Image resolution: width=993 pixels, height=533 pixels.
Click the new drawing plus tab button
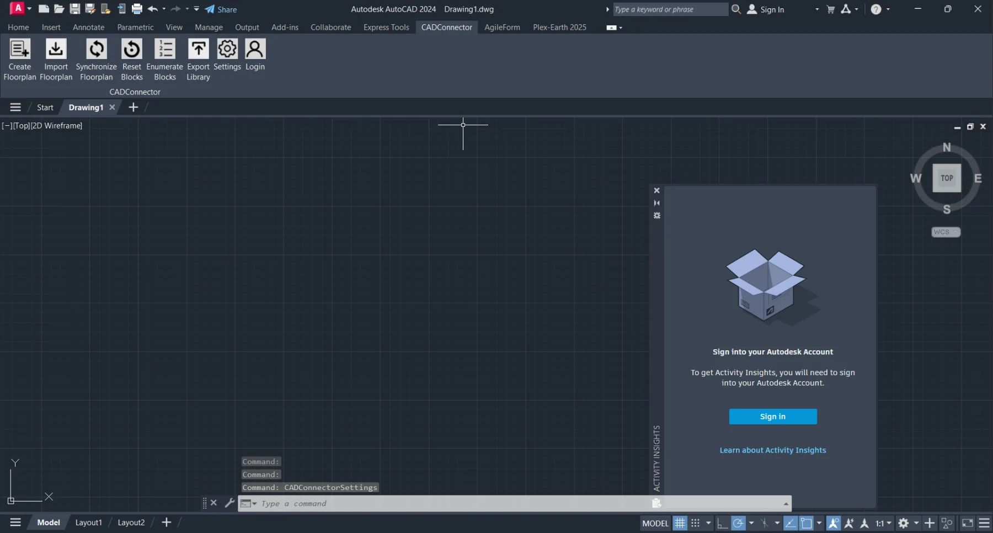(x=134, y=107)
